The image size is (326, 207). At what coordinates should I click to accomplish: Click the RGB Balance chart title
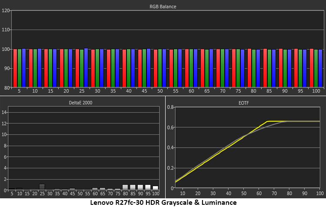click(x=163, y=7)
